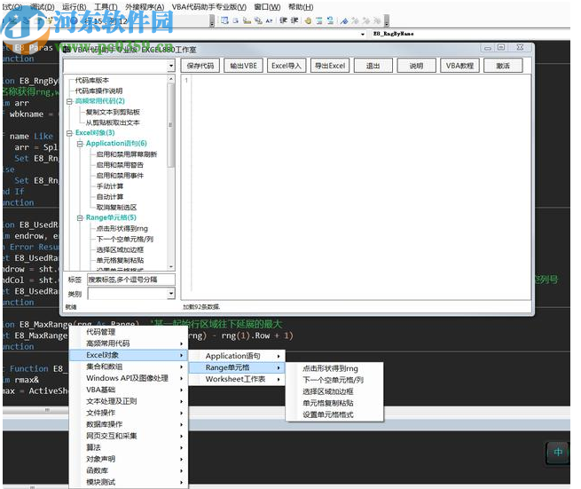Screen dimensions: 581x489
Task: Open the 数据库操作 submenu
Action: pos(129,424)
